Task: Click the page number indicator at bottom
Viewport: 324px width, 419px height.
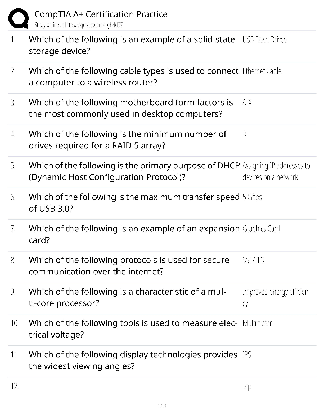Action: (x=162, y=406)
